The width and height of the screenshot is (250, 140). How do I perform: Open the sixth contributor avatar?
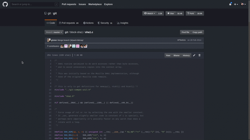pyautogui.click(x=82, y=46)
